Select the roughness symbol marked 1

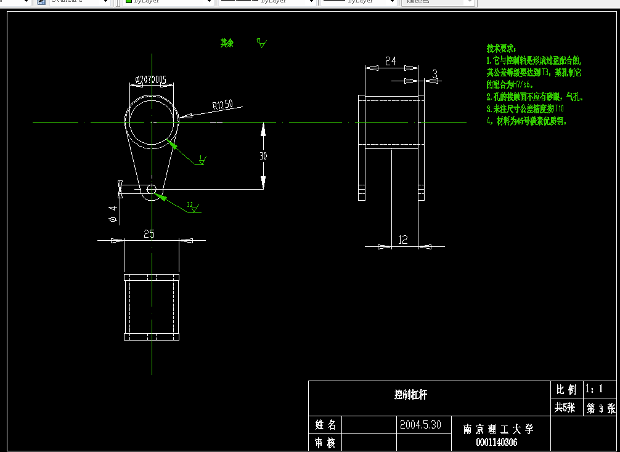tap(202, 159)
